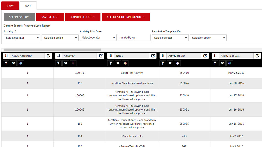This screenshot has width=262, height=147.
Task: Open the Activity ID Select operator dropdown
Action: click(22, 38)
